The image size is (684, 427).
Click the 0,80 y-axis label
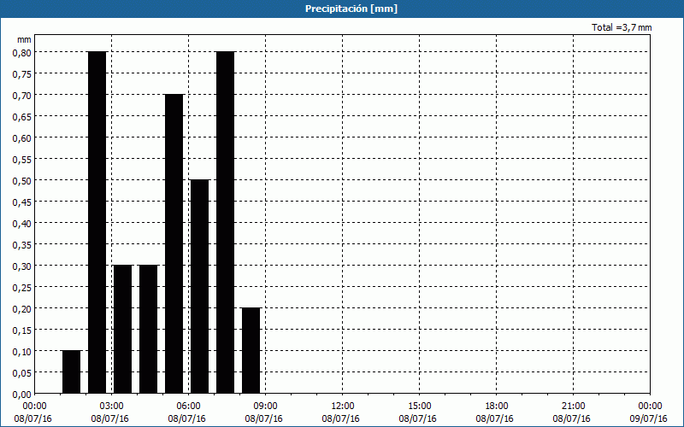tap(22, 52)
